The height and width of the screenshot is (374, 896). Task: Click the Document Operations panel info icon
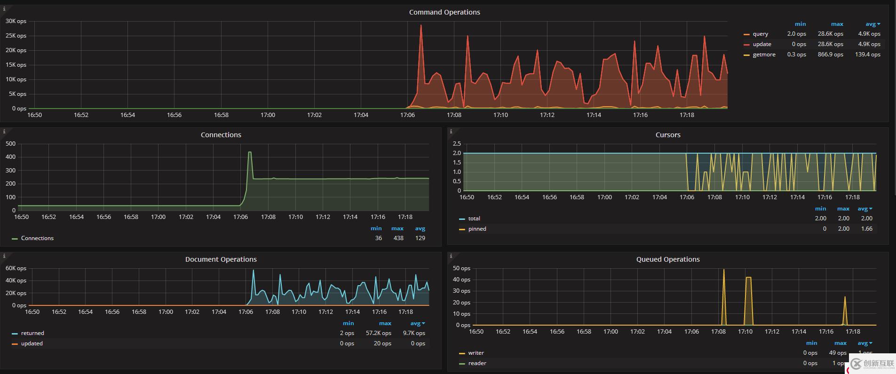[4, 256]
